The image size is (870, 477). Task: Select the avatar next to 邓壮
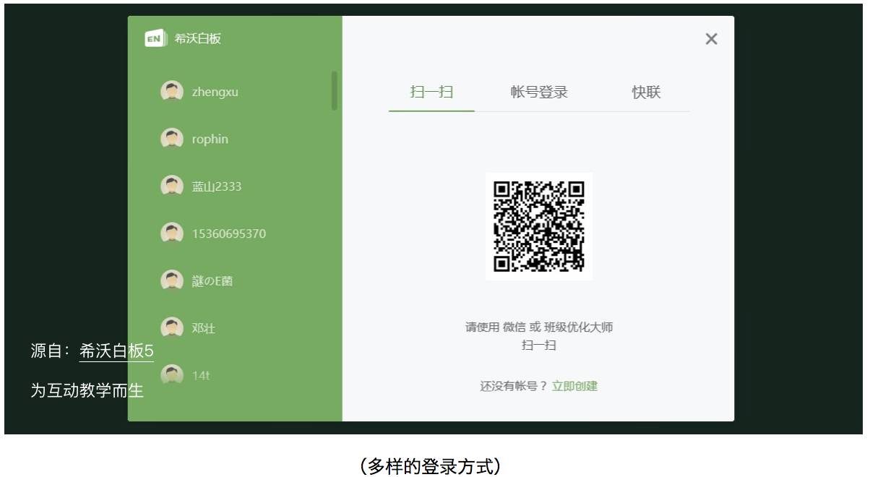[x=171, y=328]
